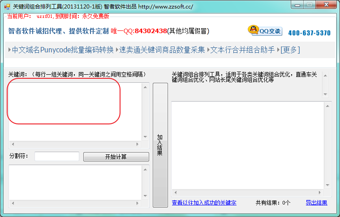Click the 关键词 instruction label
340x217 pixels.
(x=77, y=75)
